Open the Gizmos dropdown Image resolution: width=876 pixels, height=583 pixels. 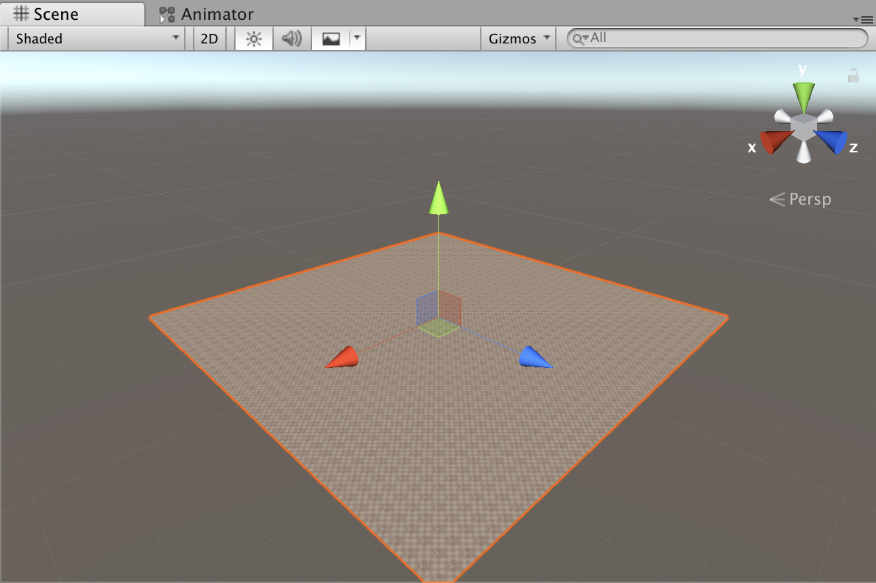pos(518,38)
